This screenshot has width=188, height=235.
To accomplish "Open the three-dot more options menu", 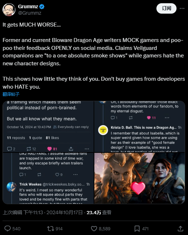I will pyautogui.click(x=182, y=8).
